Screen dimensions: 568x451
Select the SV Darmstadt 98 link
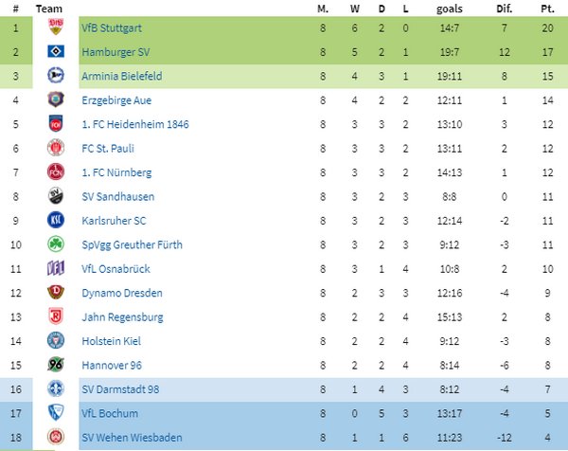[118, 388]
